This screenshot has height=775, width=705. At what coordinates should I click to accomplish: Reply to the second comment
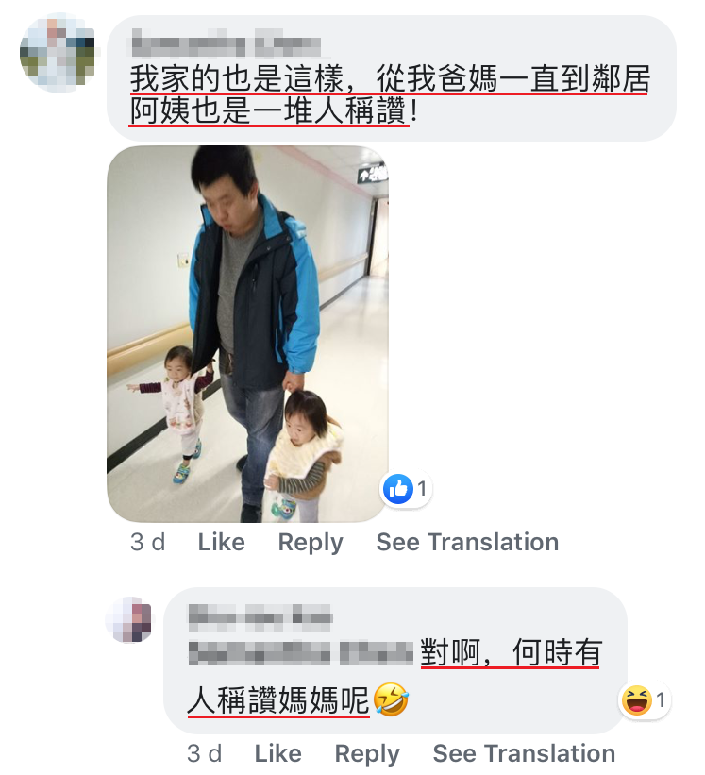pos(367,755)
